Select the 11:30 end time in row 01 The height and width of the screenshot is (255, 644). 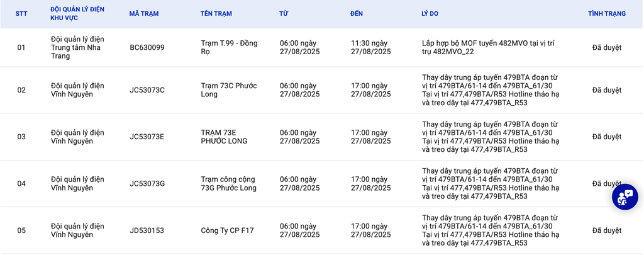pyautogui.click(x=370, y=47)
